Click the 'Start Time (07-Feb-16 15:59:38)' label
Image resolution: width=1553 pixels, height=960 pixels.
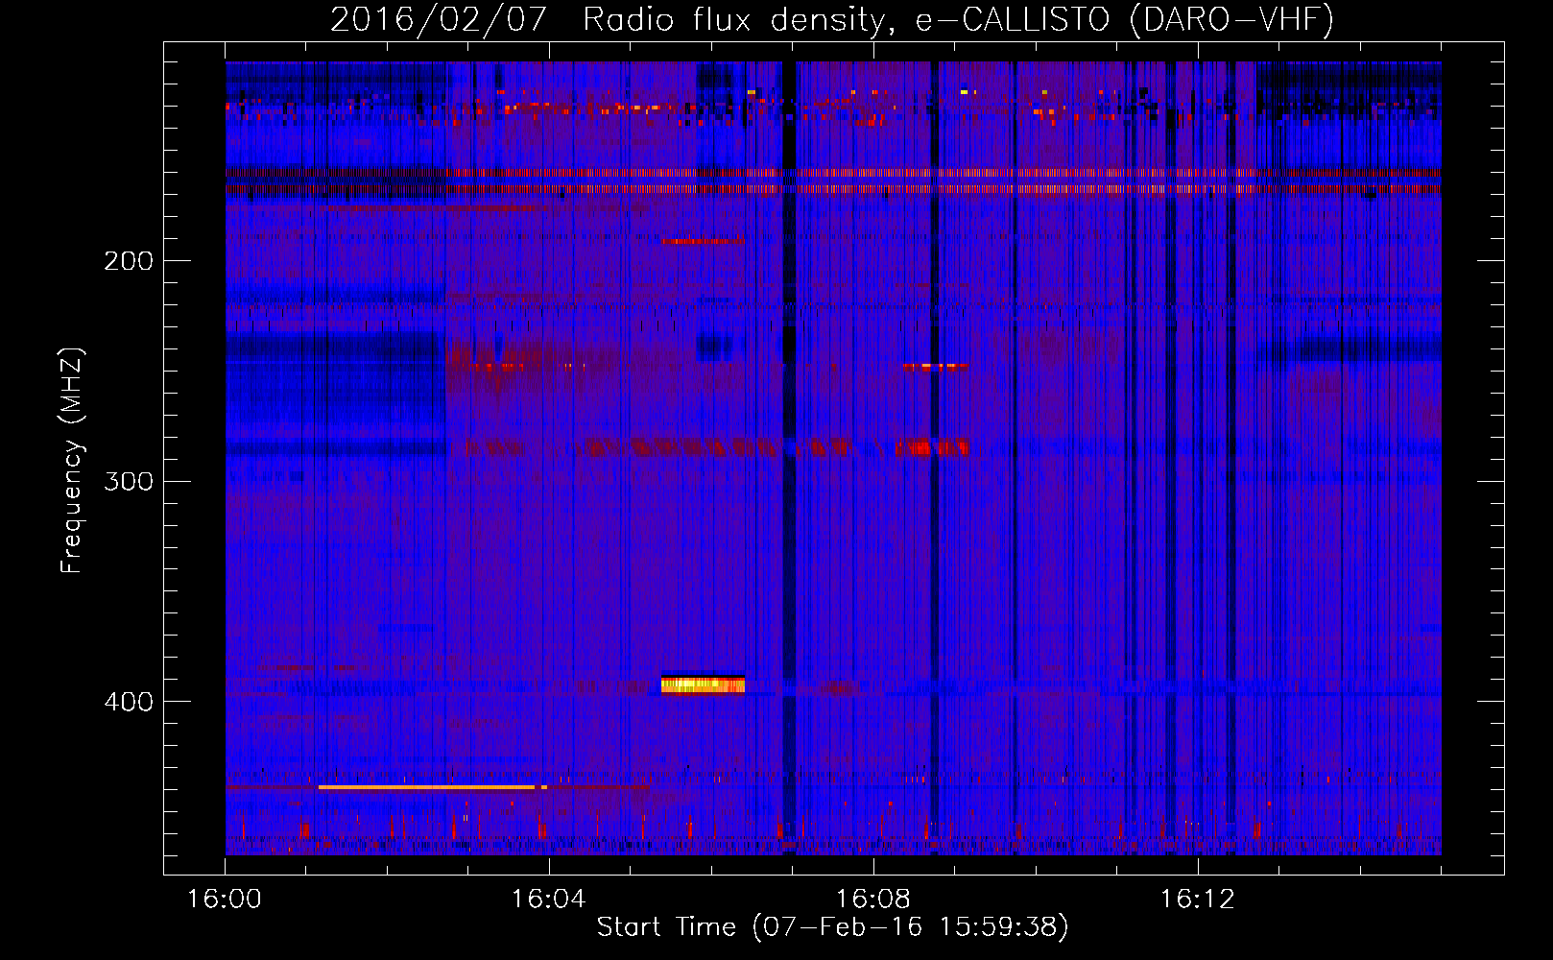coord(832,927)
